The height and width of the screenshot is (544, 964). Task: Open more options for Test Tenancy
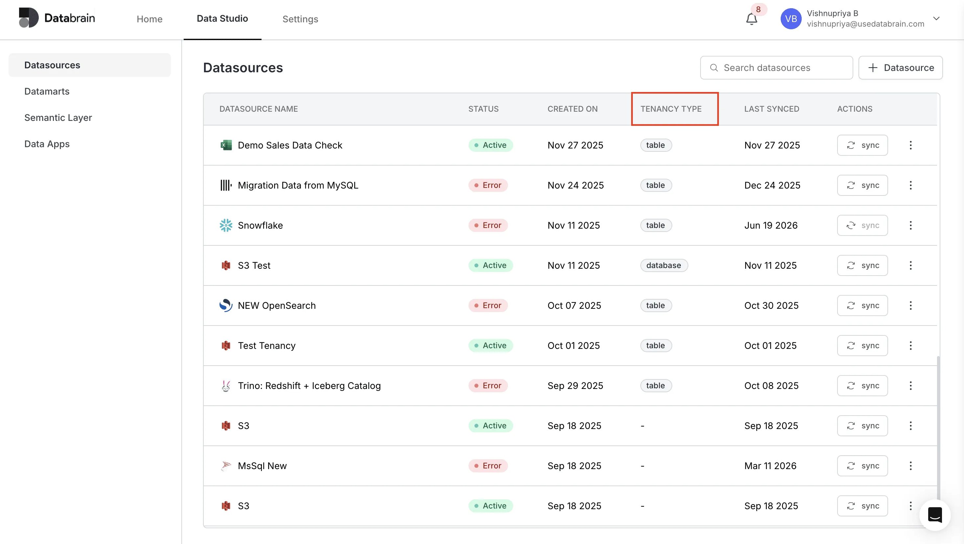[x=910, y=345]
